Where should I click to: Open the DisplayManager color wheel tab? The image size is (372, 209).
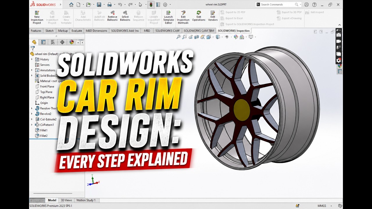[71, 42]
